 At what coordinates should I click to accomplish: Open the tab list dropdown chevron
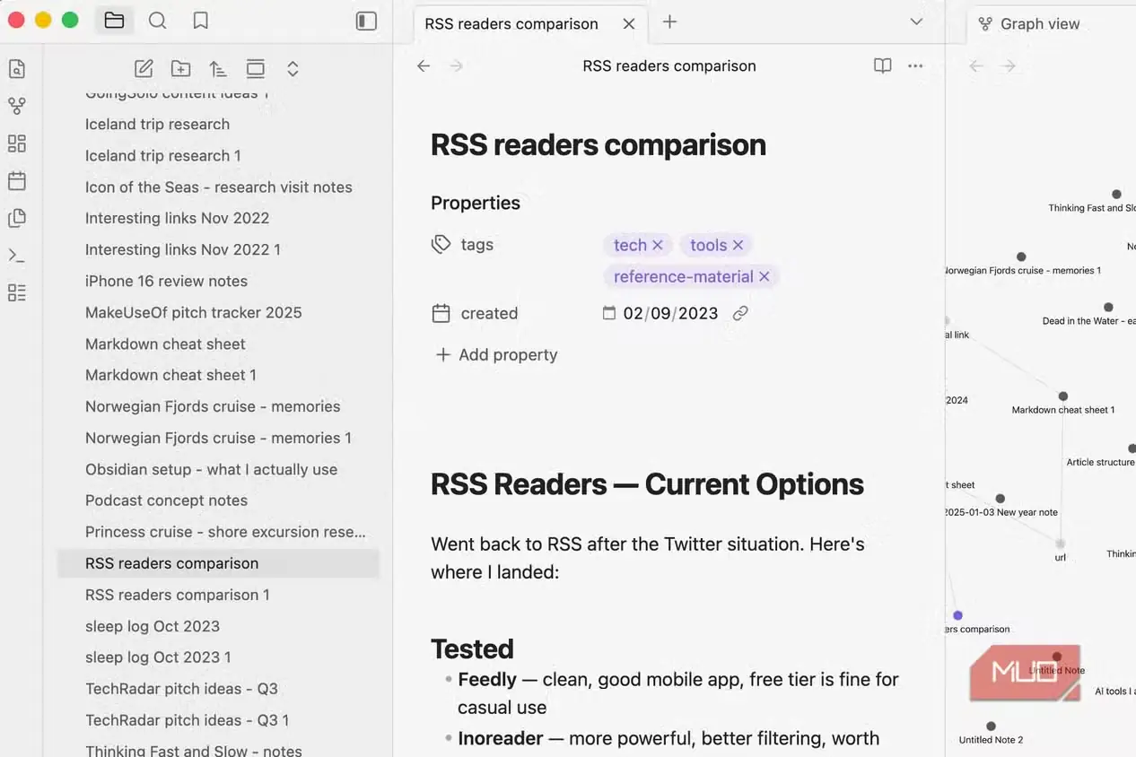[916, 22]
